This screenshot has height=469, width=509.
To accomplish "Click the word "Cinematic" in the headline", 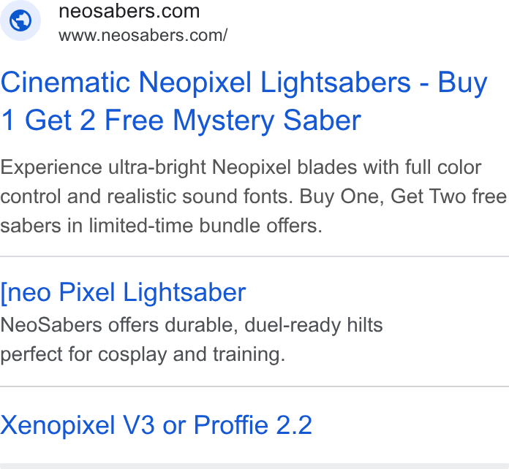I will click(x=65, y=82).
